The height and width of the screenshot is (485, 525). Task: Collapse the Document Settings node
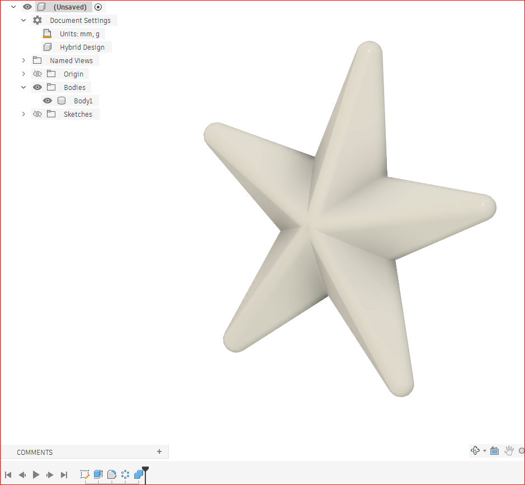[23, 21]
